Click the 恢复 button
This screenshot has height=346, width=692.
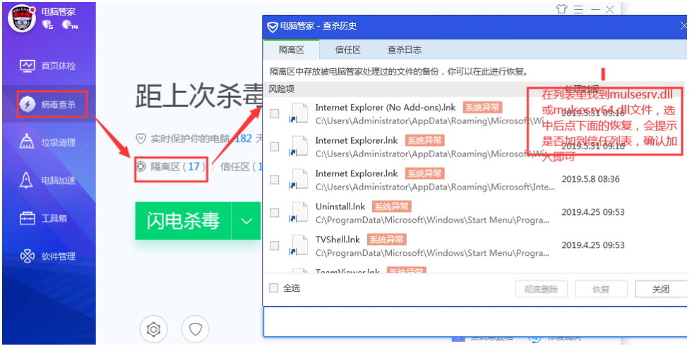click(x=601, y=289)
